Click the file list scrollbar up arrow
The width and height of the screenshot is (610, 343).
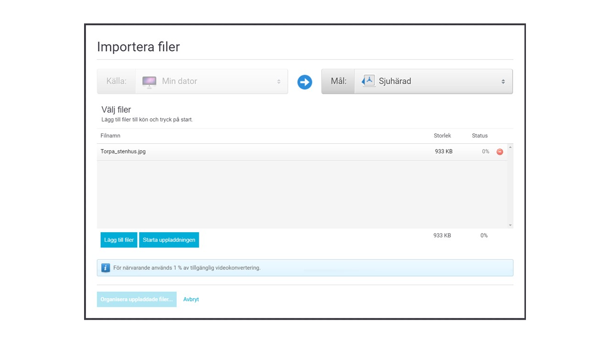click(510, 148)
